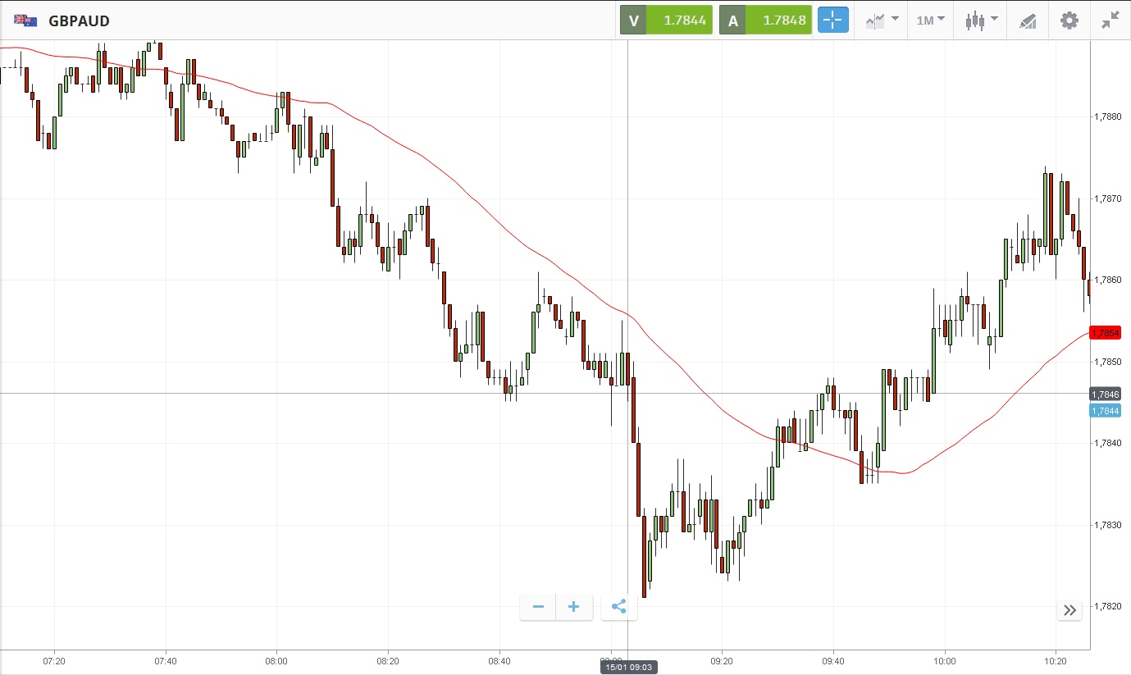Select the drawing tools pencil icon
The image size is (1131, 675).
click(x=1028, y=21)
